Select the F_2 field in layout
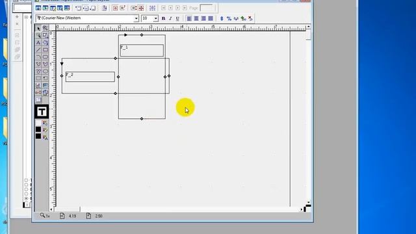This screenshot has width=416, height=234. click(90, 77)
